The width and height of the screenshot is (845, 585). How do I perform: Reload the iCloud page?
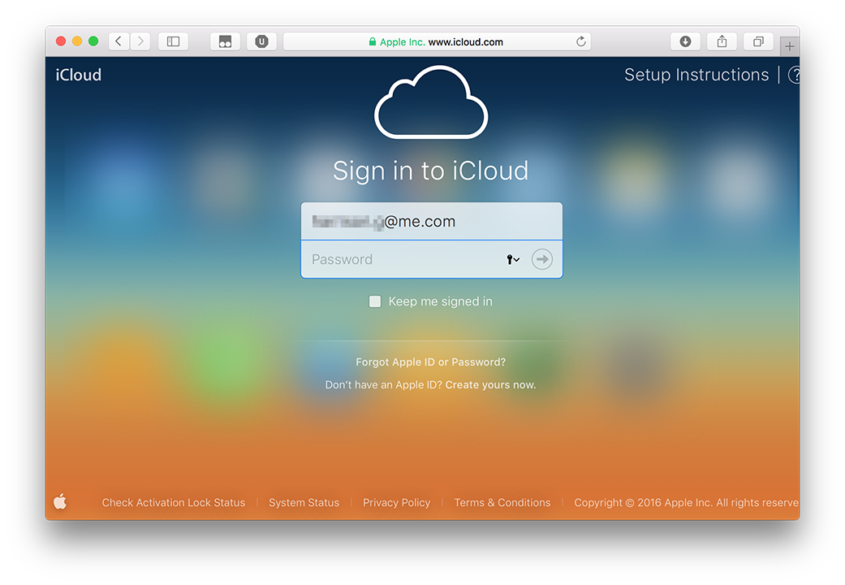click(x=581, y=41)
